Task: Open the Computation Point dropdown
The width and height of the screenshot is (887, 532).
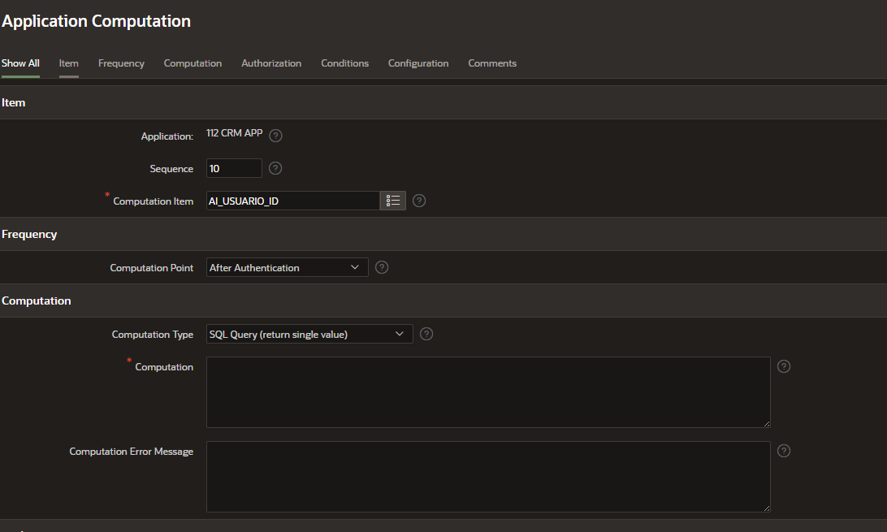Action: pos(288,267)
